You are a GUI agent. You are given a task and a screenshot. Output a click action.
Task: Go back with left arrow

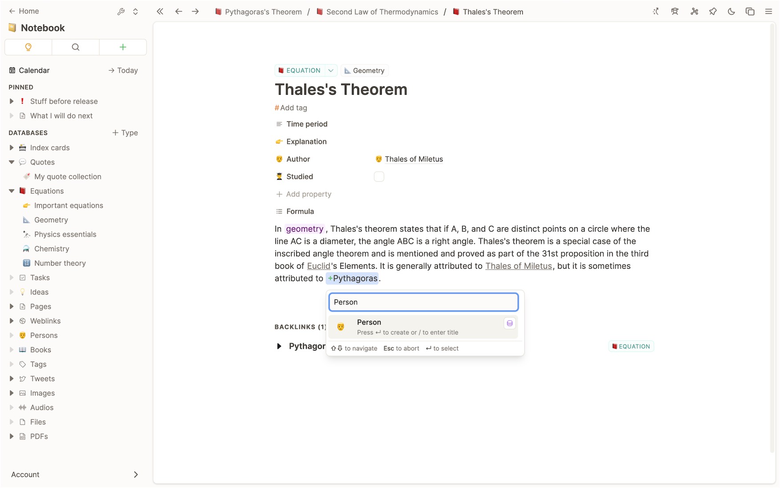point(178,12)
